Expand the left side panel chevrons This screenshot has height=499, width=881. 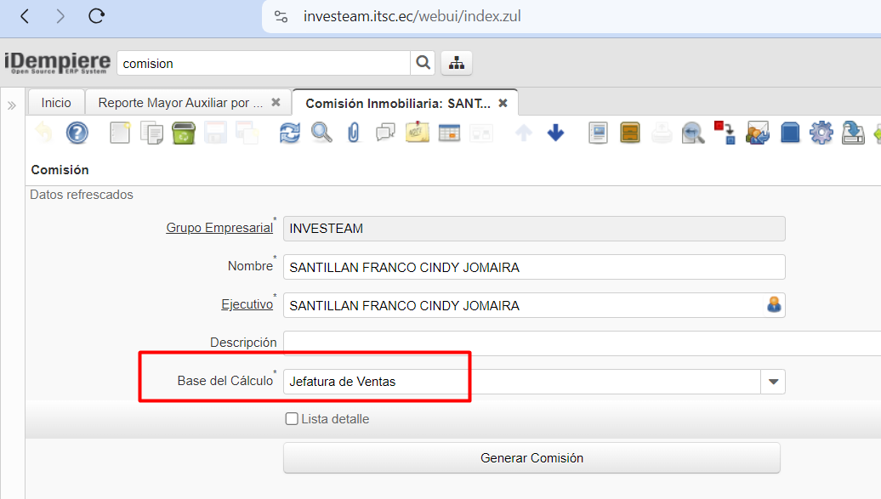tap(12, 105)
